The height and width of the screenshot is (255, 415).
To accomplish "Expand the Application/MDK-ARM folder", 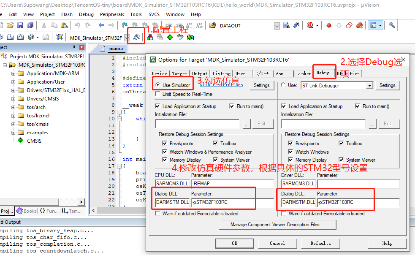I will click(13, 73).
